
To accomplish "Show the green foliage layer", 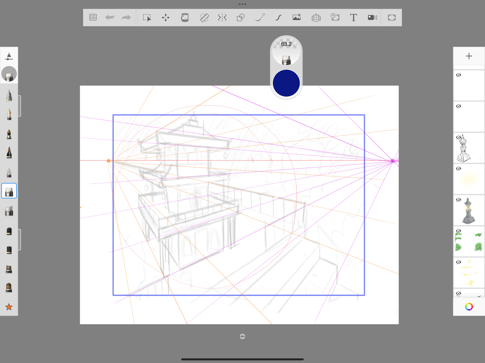I will 458,231.
